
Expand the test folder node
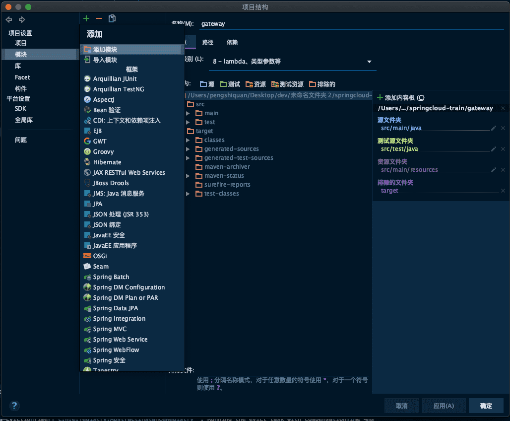(x=188, y=122)
